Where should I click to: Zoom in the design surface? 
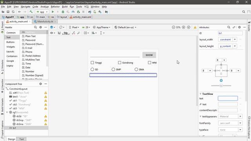(x=184, y=27)
